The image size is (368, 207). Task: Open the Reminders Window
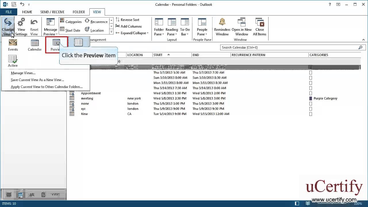point(222,27)
